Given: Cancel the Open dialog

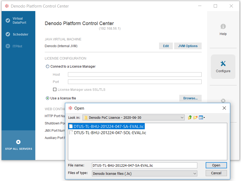Looking at the screenshot, I should coord(216,173).
